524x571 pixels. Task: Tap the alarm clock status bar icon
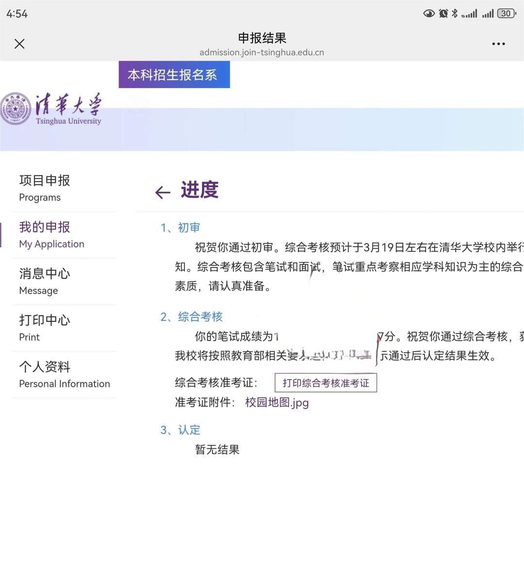(x=443, y=13)
